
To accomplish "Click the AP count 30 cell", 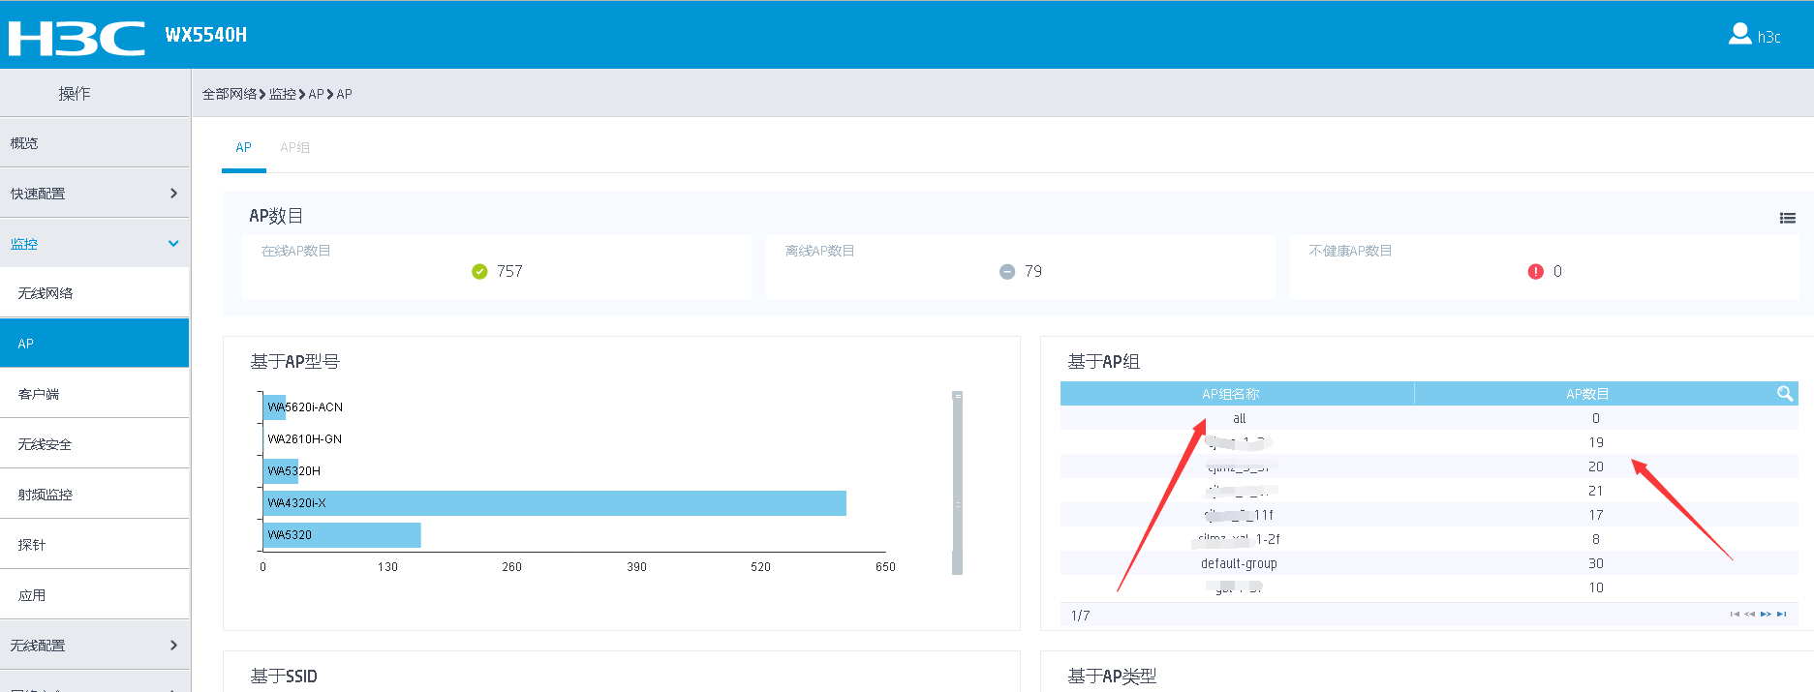I will [x=1596, y=563].
